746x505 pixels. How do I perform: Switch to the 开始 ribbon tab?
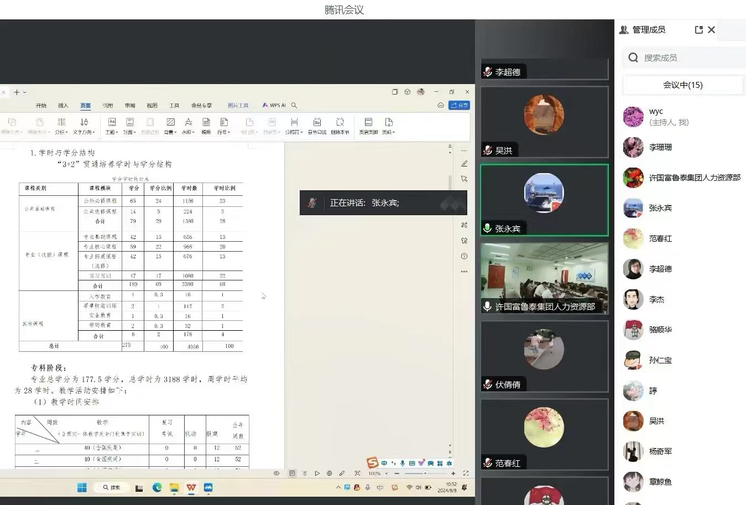tap(41, 105)
